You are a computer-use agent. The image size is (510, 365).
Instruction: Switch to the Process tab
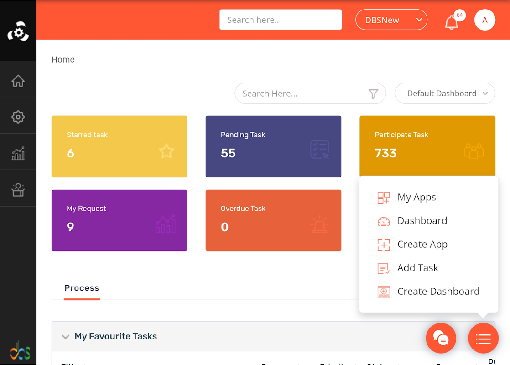click(x=82, y=288)
